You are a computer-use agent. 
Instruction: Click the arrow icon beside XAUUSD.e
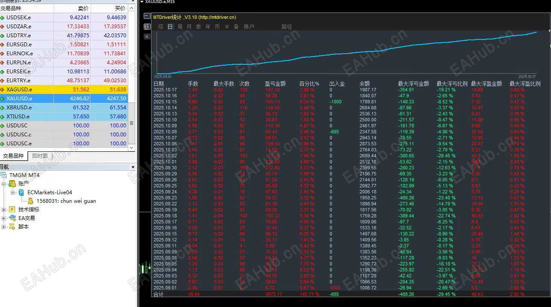click(3, 99)
